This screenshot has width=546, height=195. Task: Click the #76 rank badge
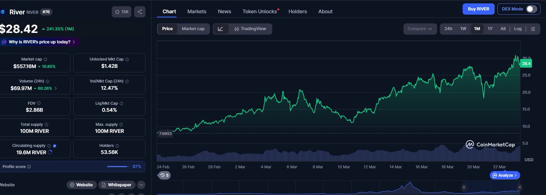pyautogui.click(x=46, y=12)
